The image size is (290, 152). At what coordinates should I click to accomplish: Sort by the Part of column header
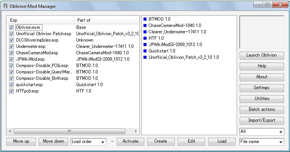coord(107,20)
